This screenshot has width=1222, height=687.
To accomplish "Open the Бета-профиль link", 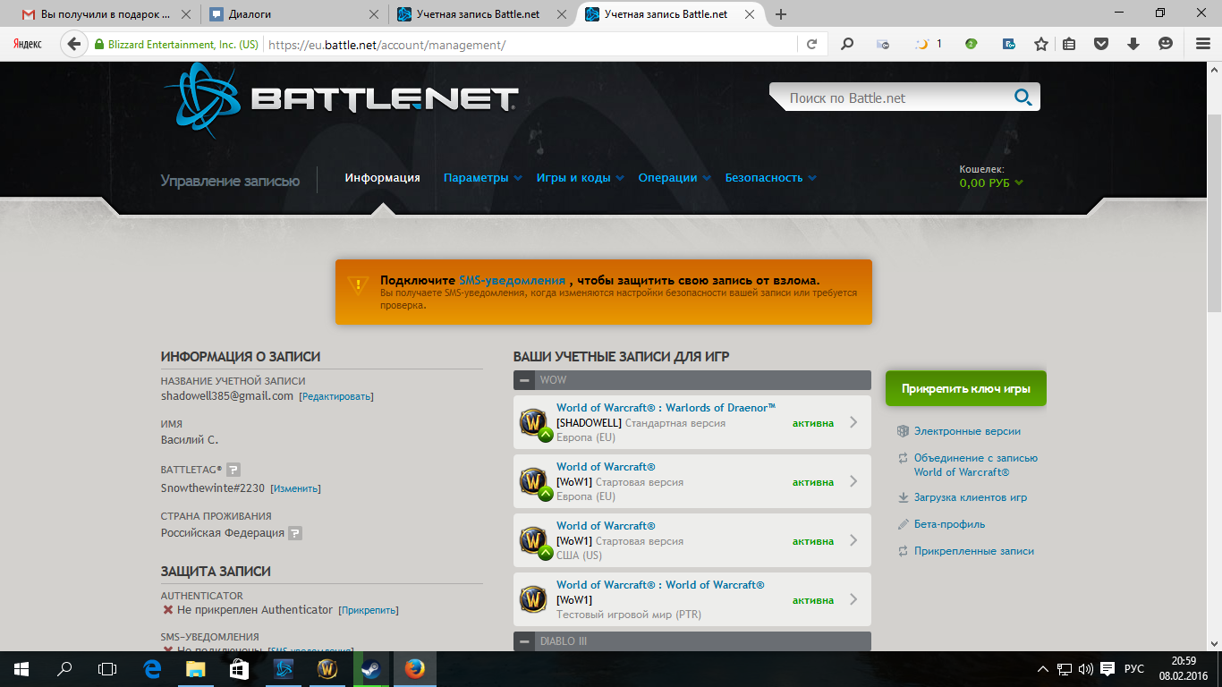I will point(948,524).
